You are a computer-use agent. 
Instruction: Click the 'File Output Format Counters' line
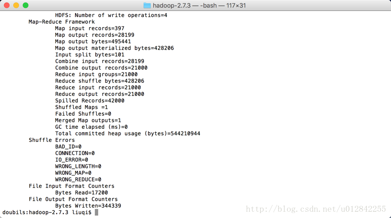coord(73,200)
